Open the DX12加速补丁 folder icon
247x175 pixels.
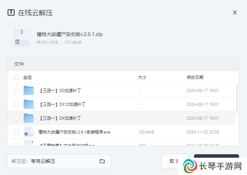pyautogui.click(x=29, y=104)
